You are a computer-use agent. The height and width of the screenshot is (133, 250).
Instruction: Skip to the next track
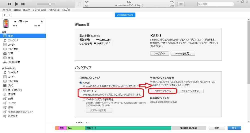tap(23, 4)
